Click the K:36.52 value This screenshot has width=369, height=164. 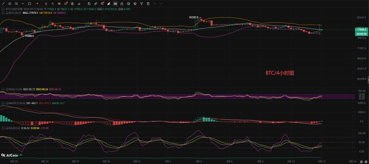point(26,128)
